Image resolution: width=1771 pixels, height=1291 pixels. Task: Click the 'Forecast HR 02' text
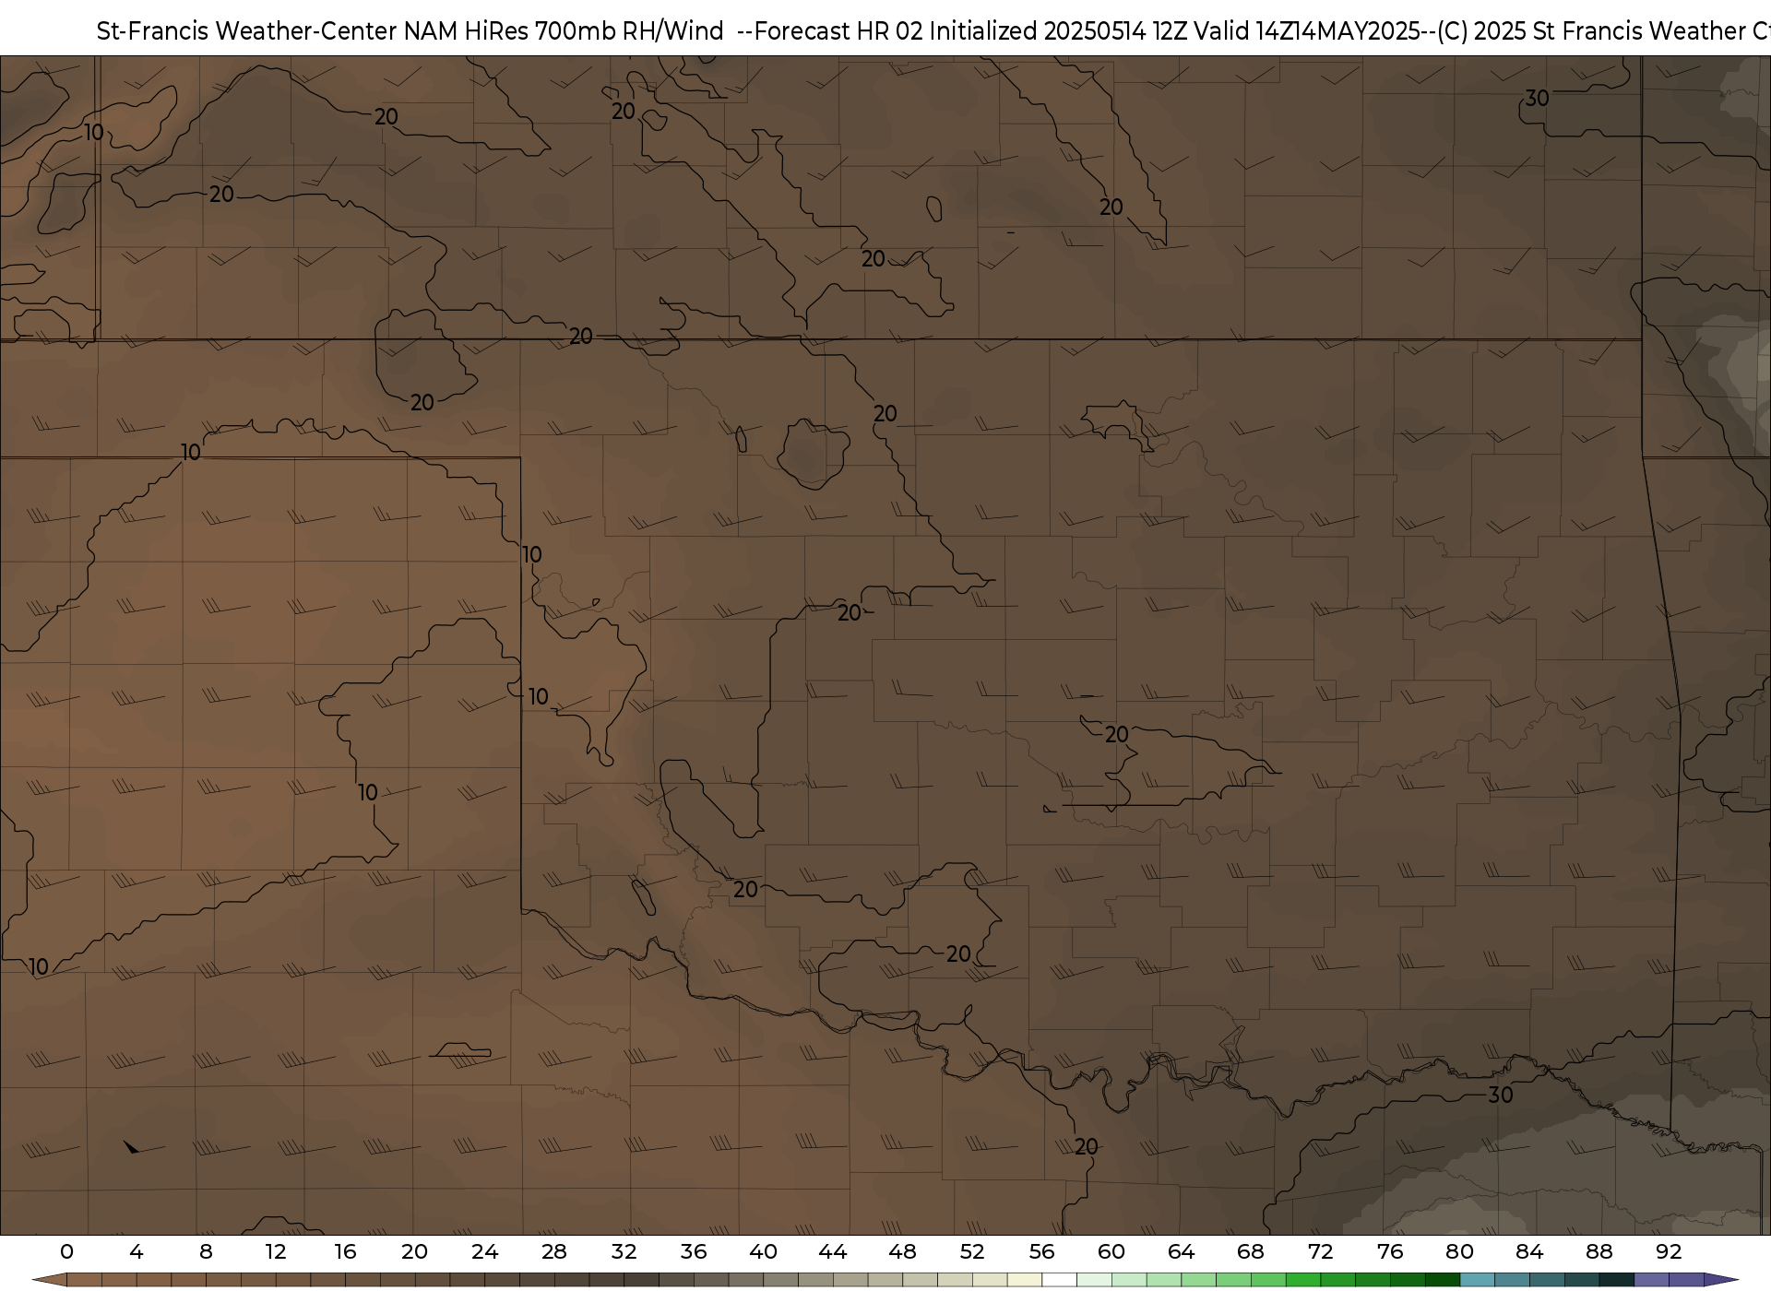click(x=838, y=31)
